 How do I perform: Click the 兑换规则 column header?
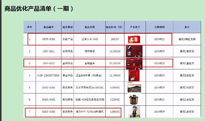pyautogui.click(x=160, y=27)
